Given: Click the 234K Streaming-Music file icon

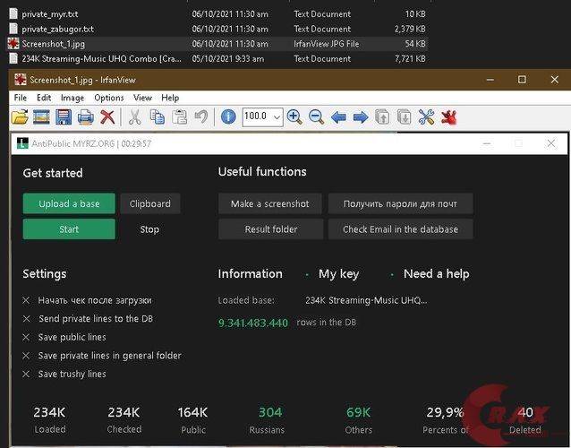Looking at the screenshot, I should pos(13,58).
